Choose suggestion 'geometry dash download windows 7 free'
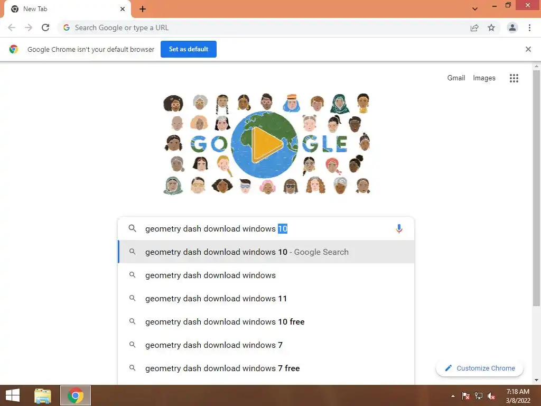This screenshot has height=406, width=541. (266, 368)
